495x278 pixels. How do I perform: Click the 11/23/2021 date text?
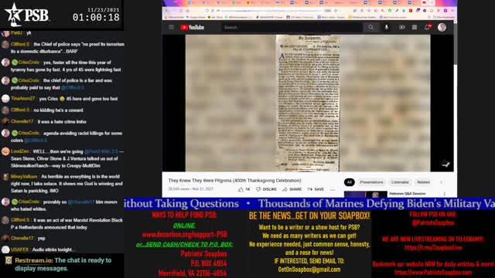(103, 10)
